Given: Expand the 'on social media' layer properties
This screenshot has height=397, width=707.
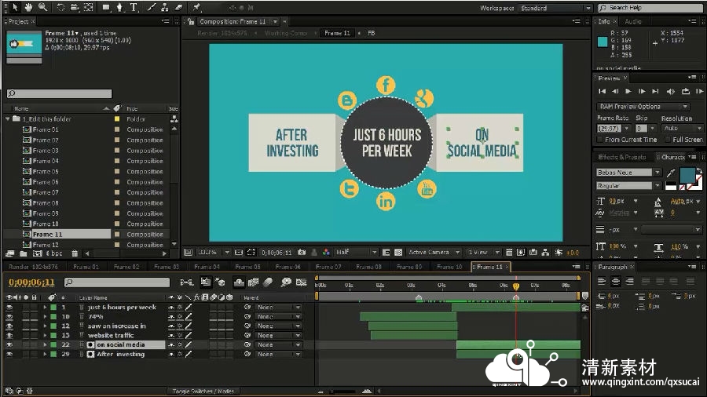Looking at the screenshot, I should (x=45, y=344).
